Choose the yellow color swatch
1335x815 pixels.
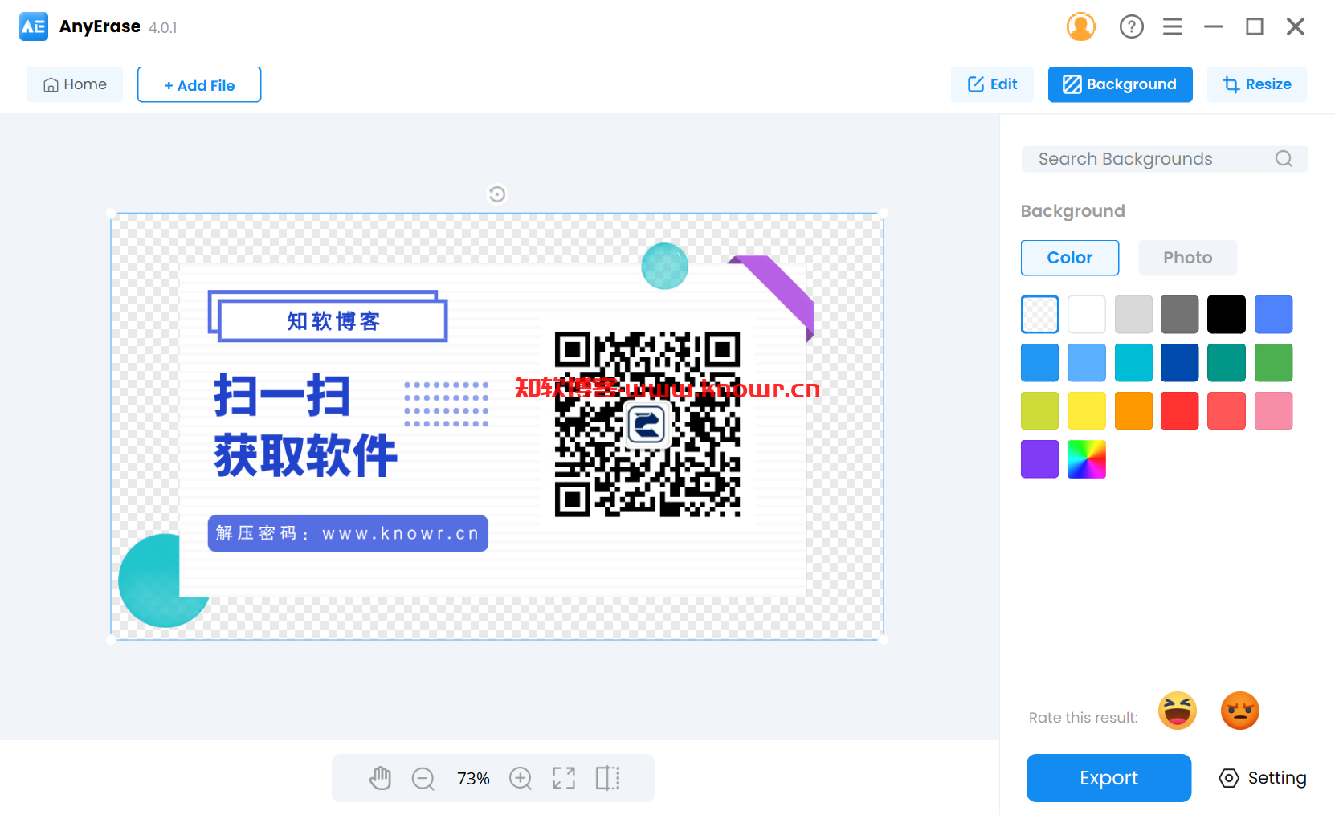[1087, 411]
